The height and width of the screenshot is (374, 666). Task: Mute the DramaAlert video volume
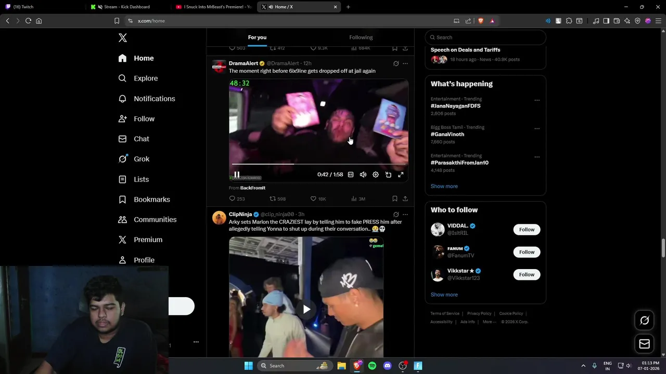click(x=363, y=175)
